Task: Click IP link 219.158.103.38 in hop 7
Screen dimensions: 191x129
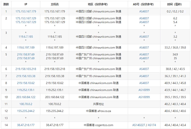Action: (26, 76)
